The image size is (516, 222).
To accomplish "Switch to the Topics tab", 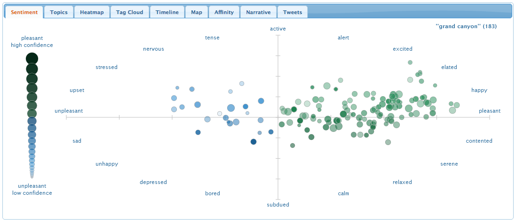I will (x=59, y=12).
